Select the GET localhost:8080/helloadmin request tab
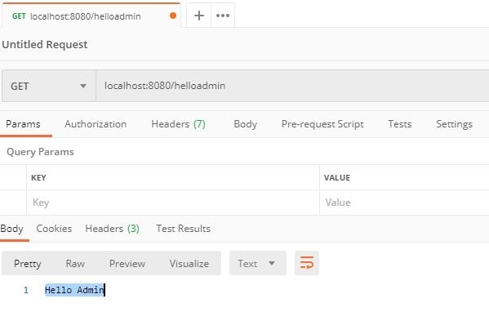This screenshot has height=321, width=489. 91,16
